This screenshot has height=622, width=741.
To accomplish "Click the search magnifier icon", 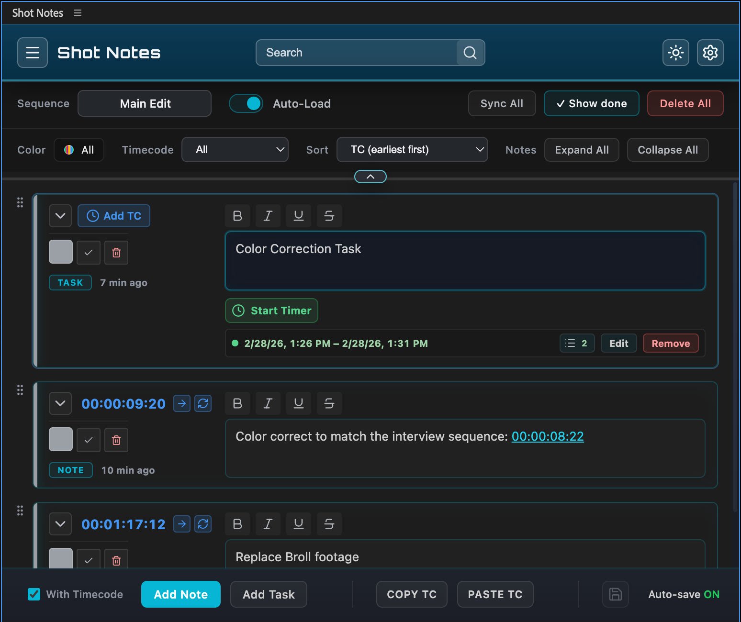I will pos(470,53).
